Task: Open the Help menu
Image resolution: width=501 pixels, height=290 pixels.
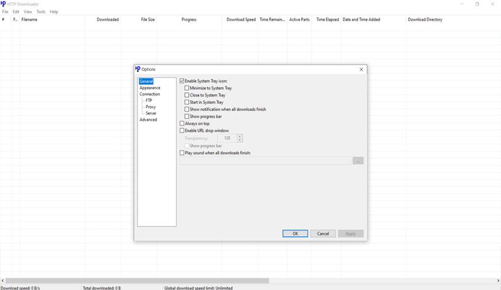Action: point(54,11)
